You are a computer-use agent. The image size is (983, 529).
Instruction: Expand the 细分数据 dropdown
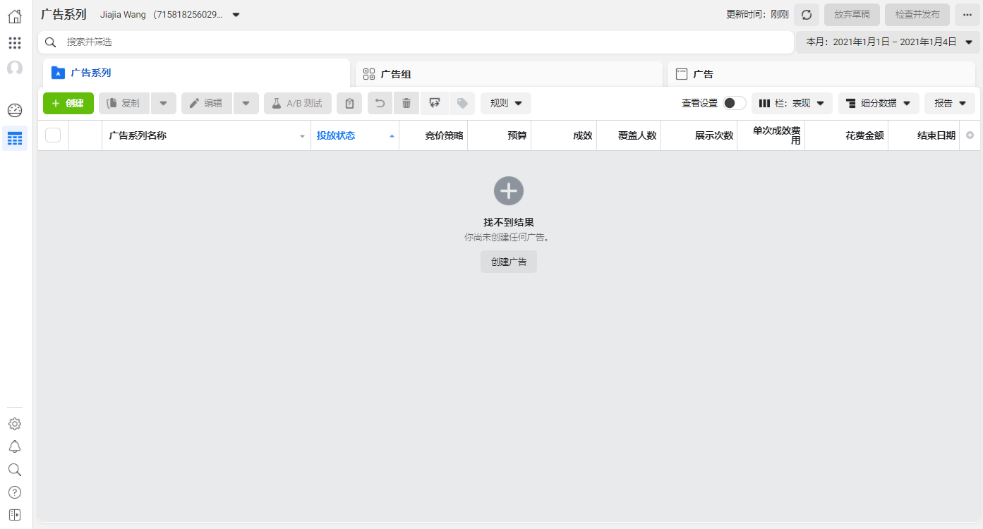879,104
